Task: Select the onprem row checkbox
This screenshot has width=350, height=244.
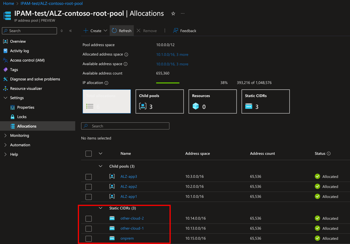Action: click(89, 239)
